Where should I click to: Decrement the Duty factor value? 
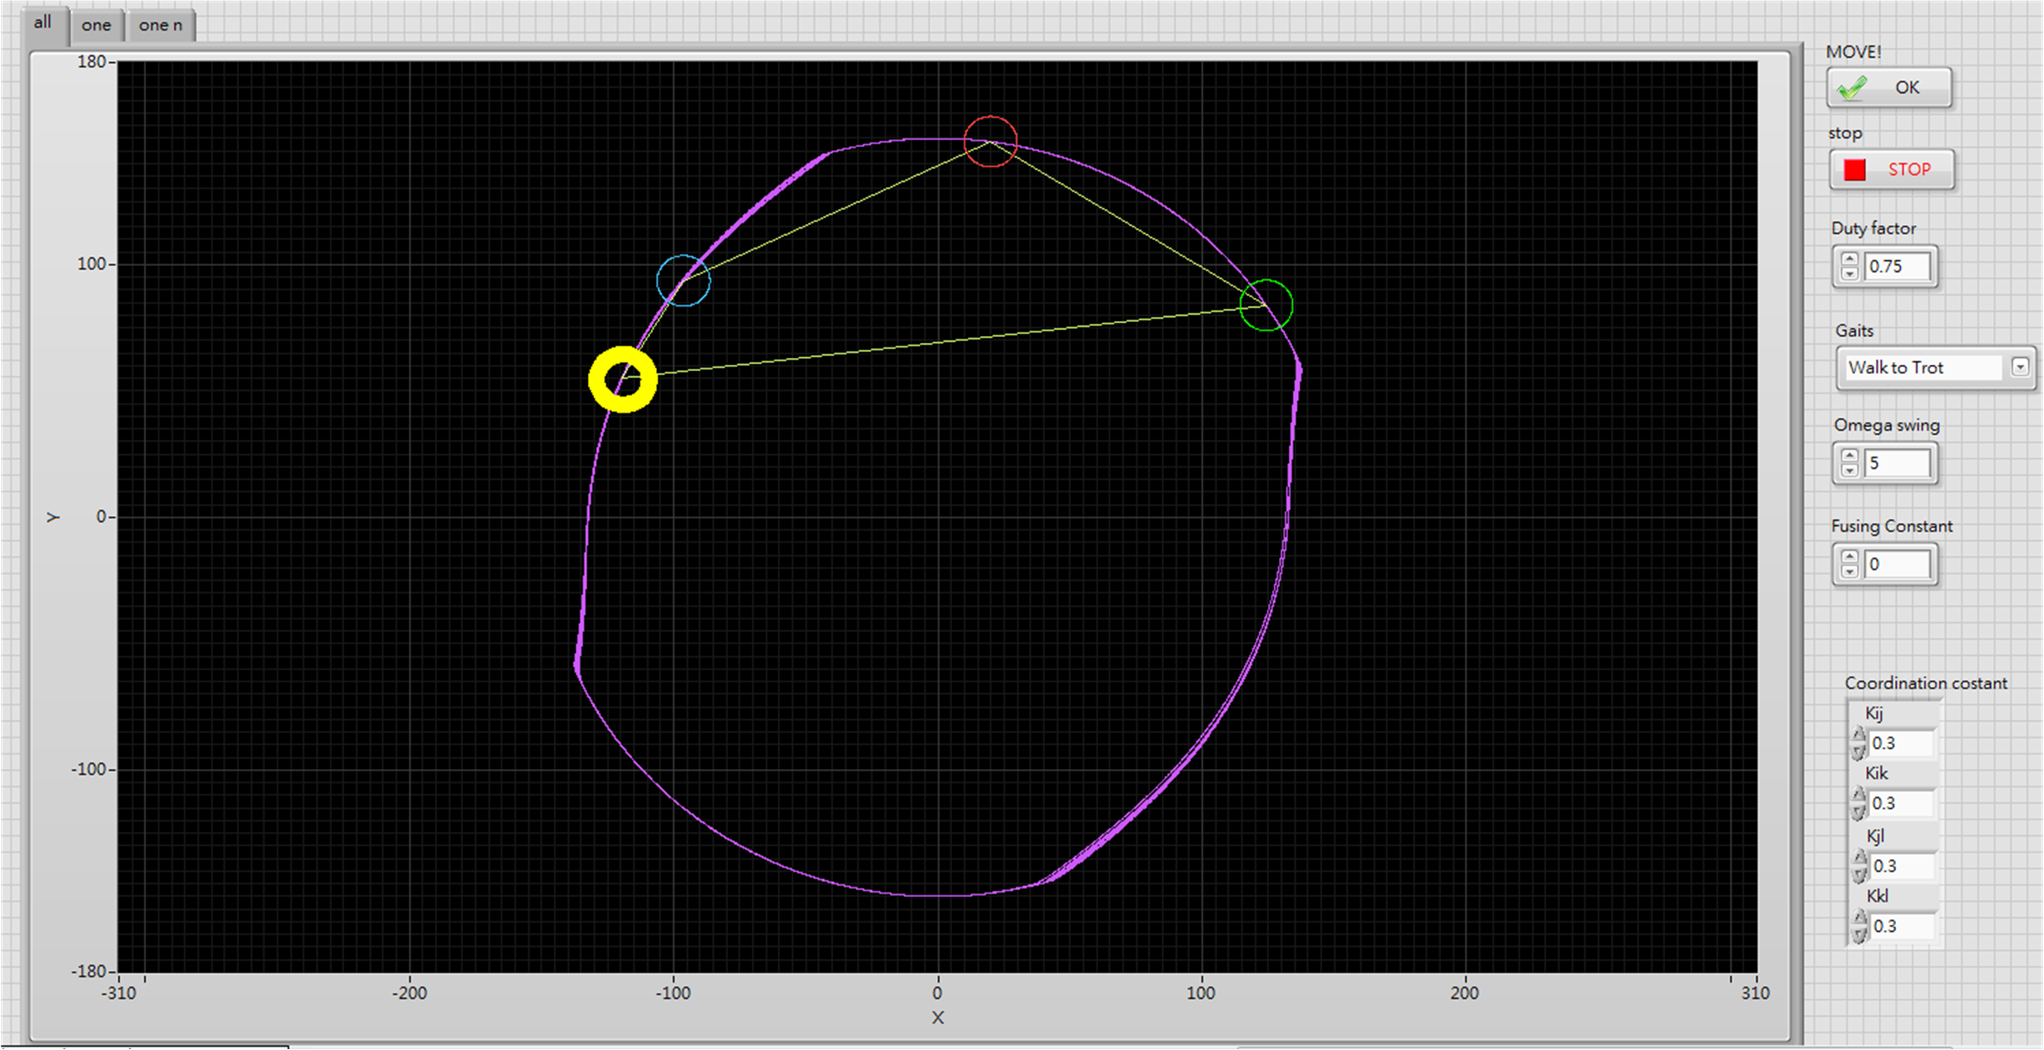1850,274
